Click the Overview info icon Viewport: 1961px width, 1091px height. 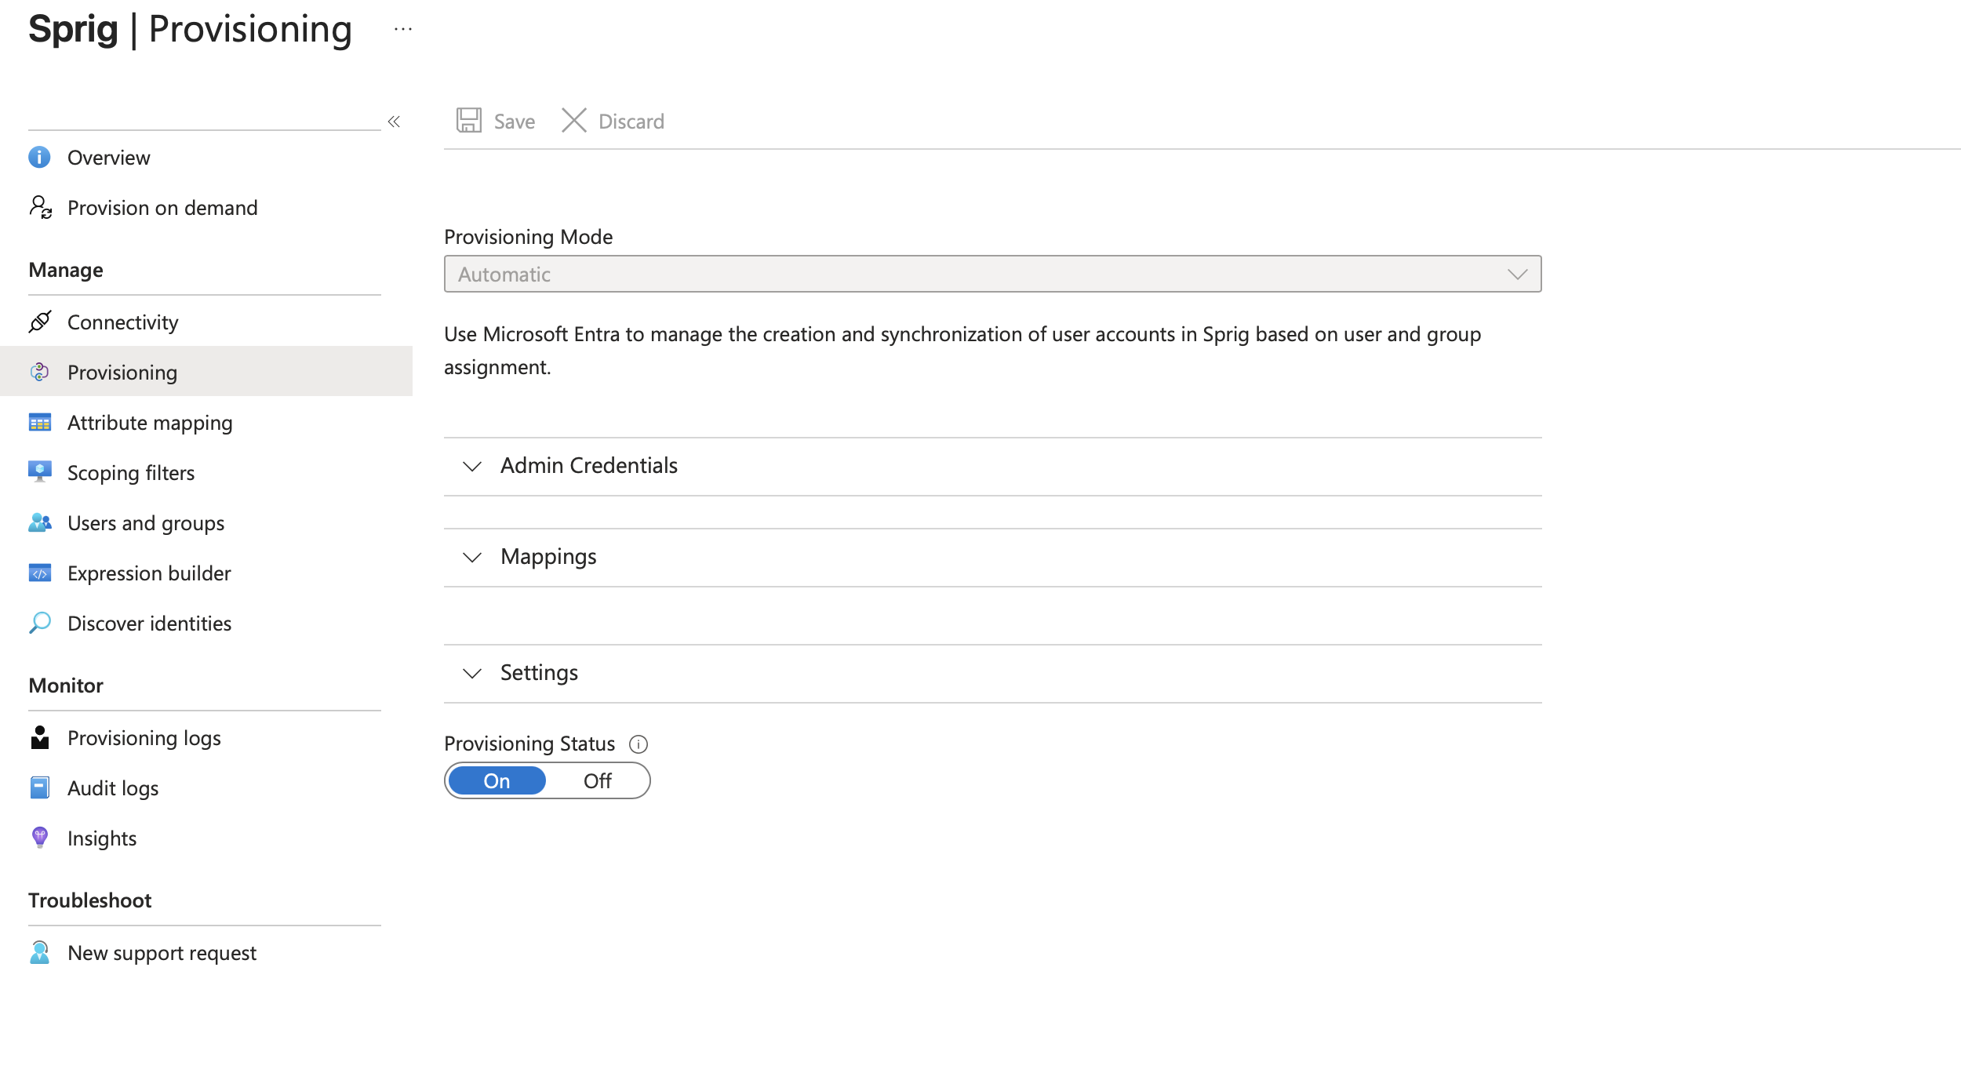tap(39, 158)
